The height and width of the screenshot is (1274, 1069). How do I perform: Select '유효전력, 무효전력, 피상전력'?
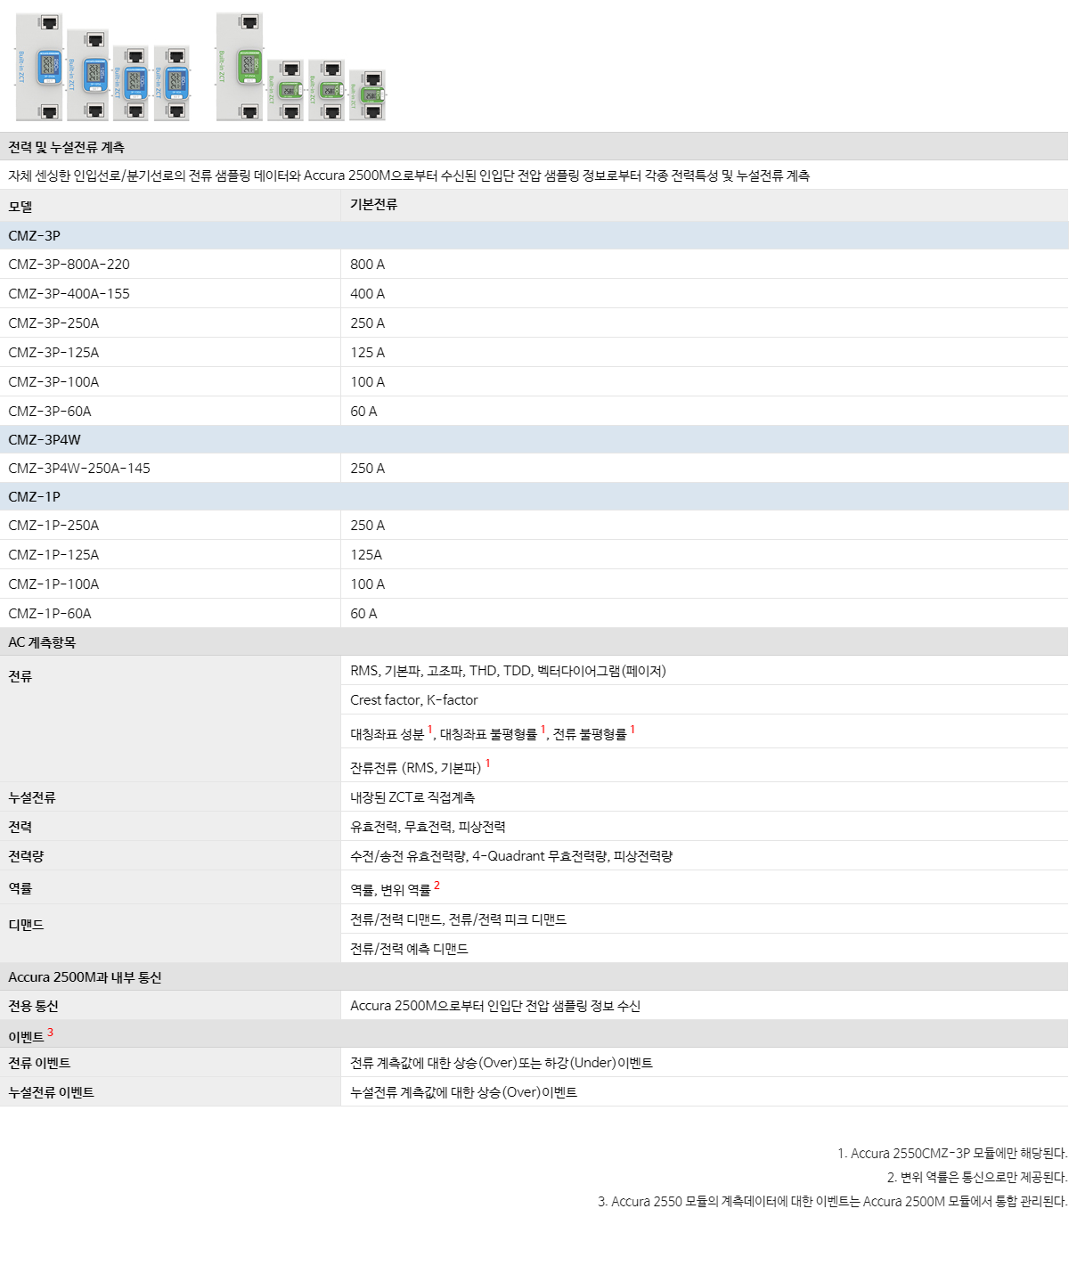click(x=428, y=827)
